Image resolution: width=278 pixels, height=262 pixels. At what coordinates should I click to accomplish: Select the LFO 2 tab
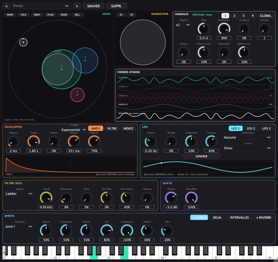coord(251,128)
